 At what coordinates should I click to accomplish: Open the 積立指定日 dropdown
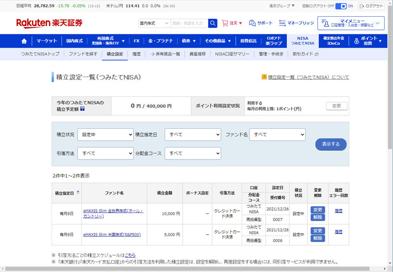click(x=193, y=135)
